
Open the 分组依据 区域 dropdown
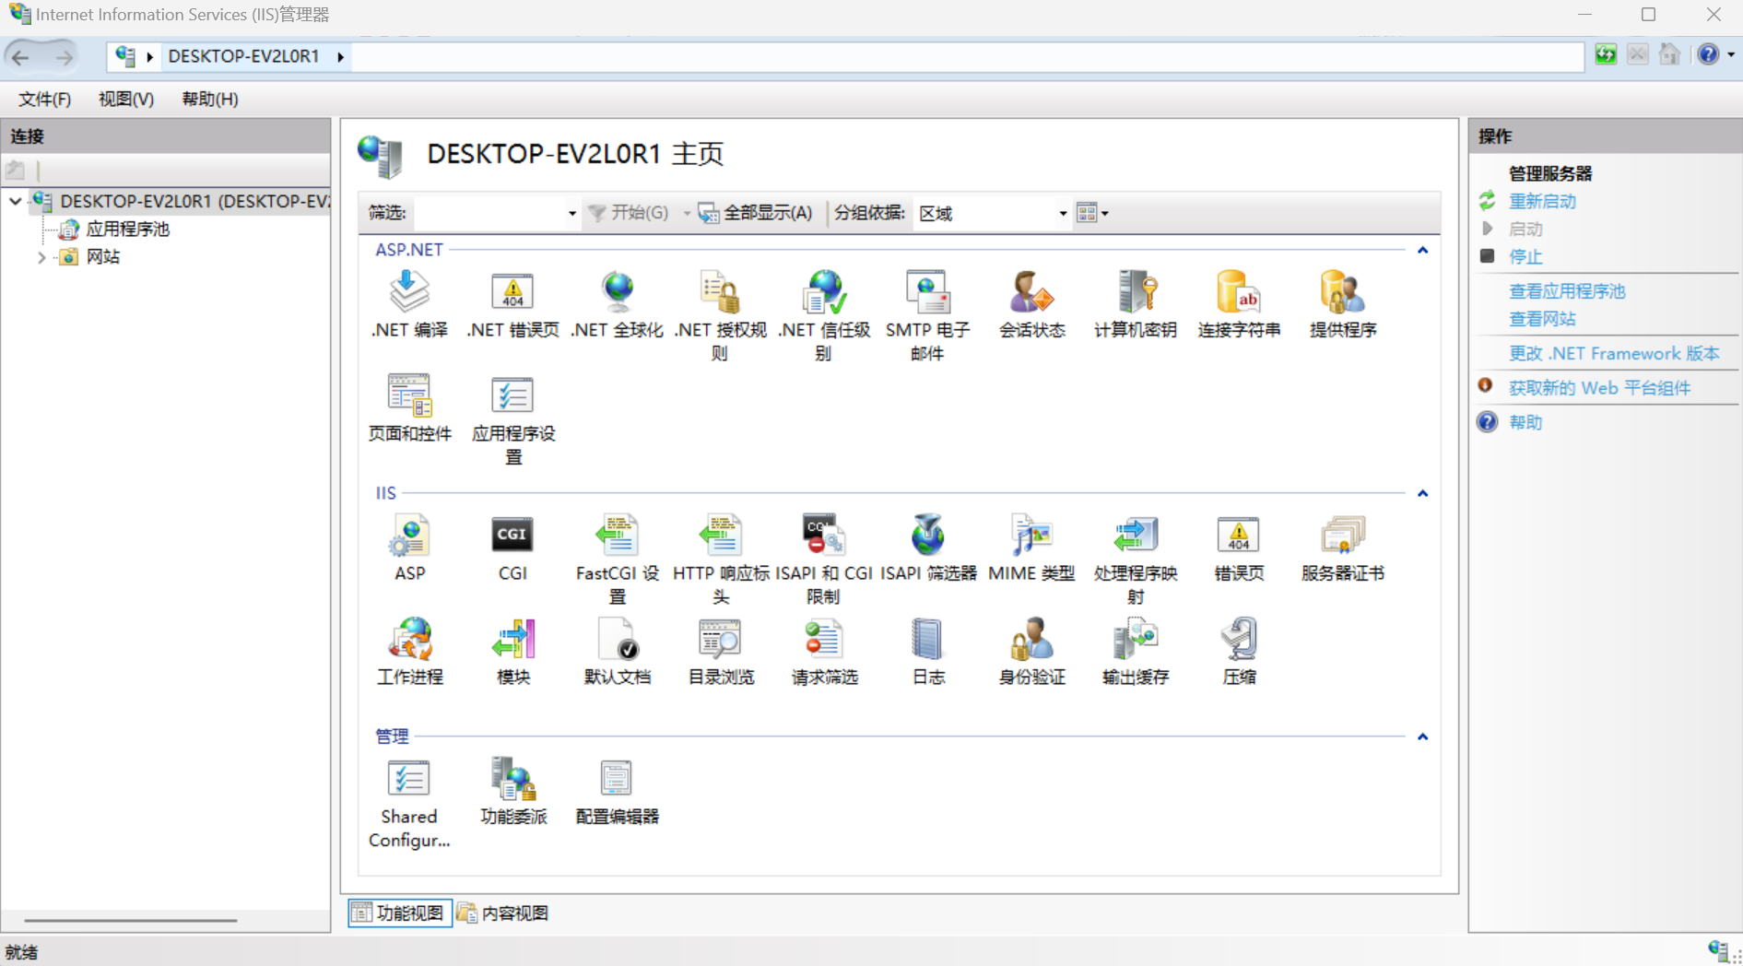pos(1062,213)
